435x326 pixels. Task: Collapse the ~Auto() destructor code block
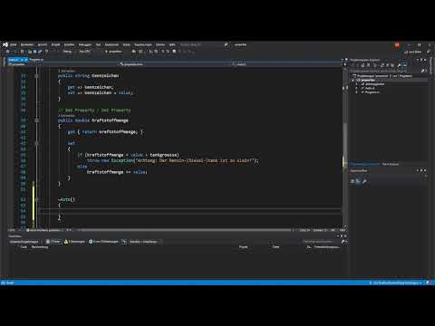pyautogui.click(x=36, y=199)
